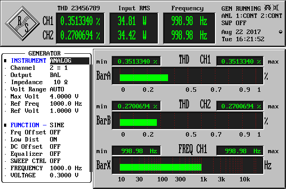The image size is (286, 189).
Task: Click the INSTRUMENT section heading
Action: [x=29, y=60]
